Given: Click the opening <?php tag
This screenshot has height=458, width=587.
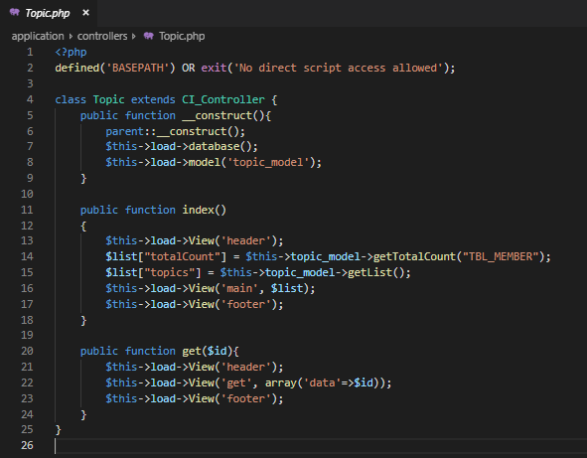Looking at the screenshot, I should coord(71,52).
